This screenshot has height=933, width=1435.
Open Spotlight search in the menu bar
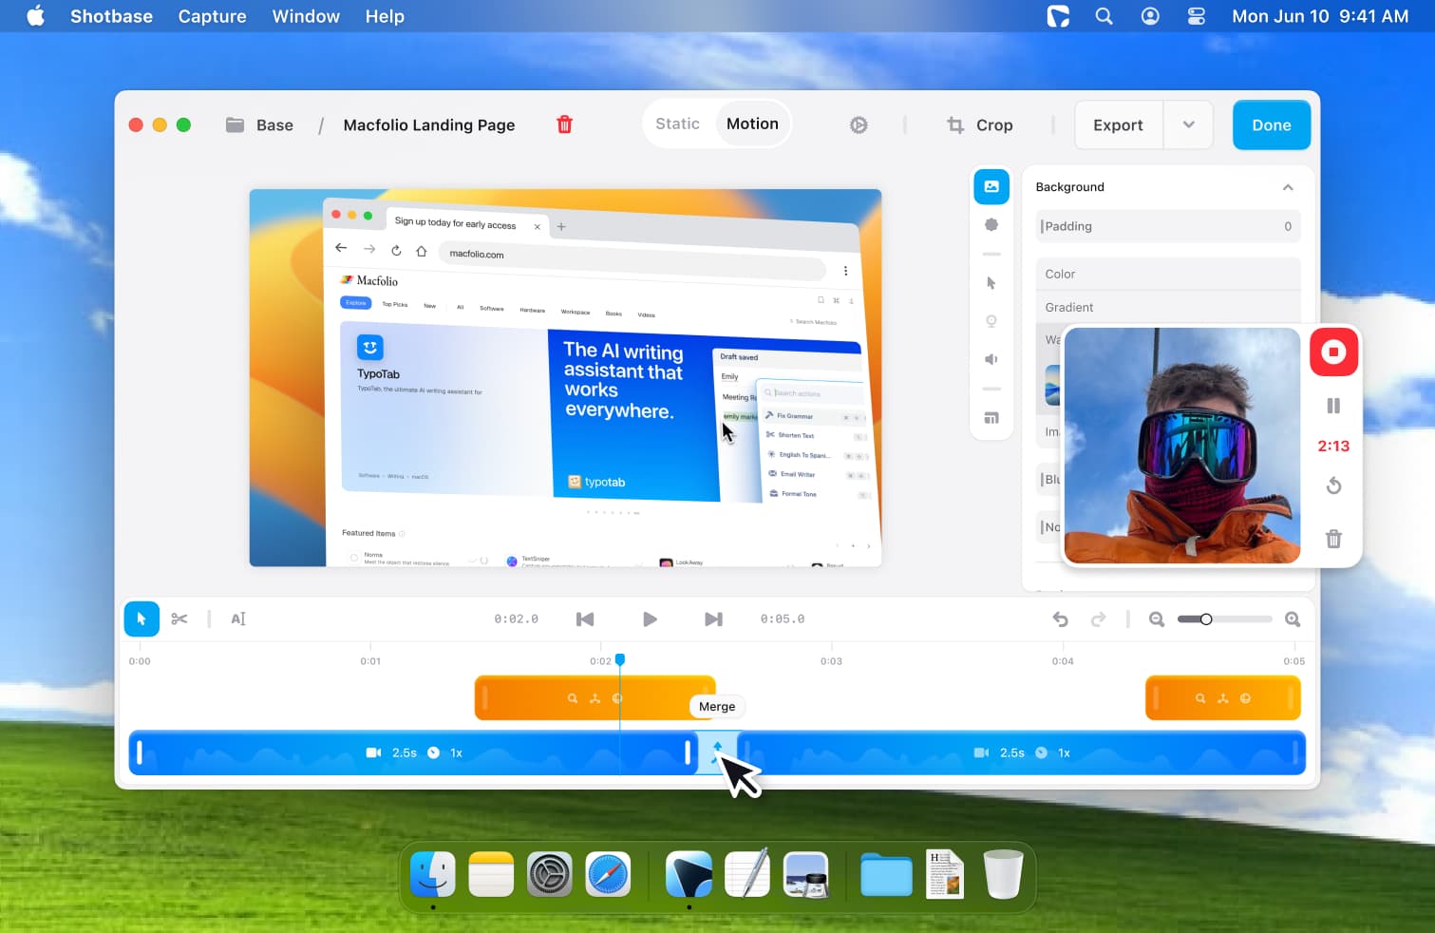click(x=1104, y=16)
